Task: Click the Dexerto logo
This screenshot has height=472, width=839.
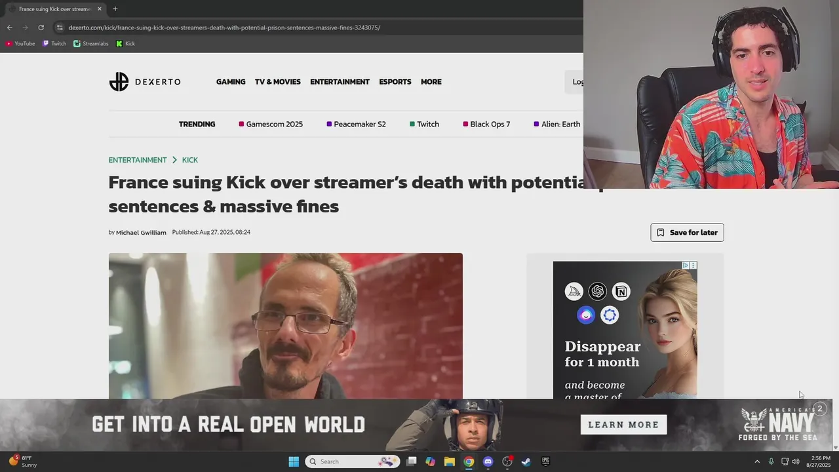Action: click(144, 82)
